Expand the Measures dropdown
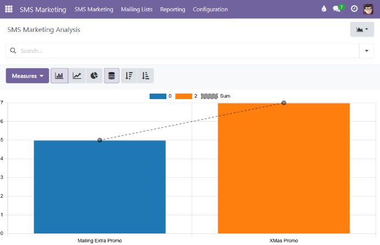Viewport: 380px width, 245px height. pyautogui.click(x=28, y=76)
